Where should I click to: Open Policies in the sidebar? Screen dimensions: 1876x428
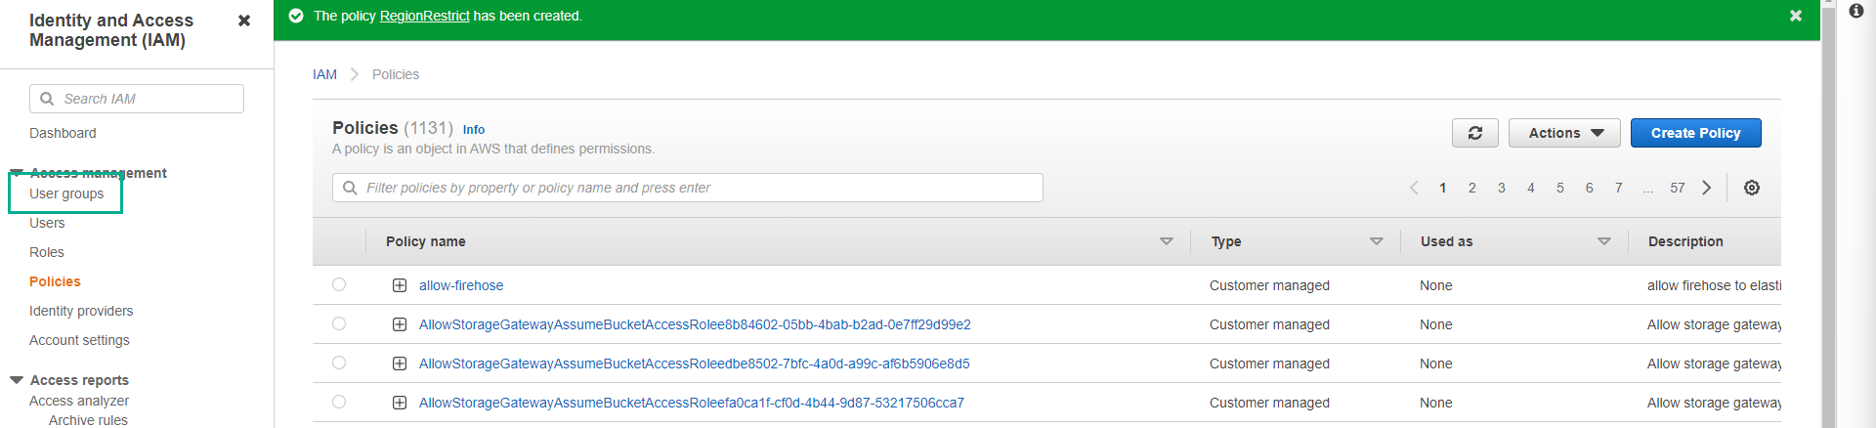coord(55,281)
